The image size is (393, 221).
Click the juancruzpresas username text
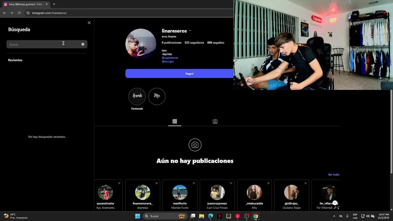pyautogui.click(x=217, y=204)
